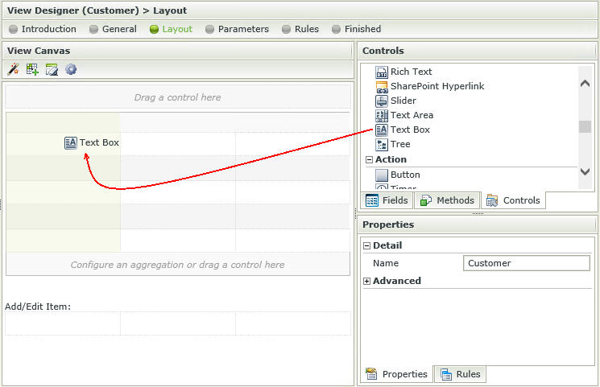Select the Button control icon
This screenshot has height=387, width=600.
pyautogui.click(x=382, y=175)
